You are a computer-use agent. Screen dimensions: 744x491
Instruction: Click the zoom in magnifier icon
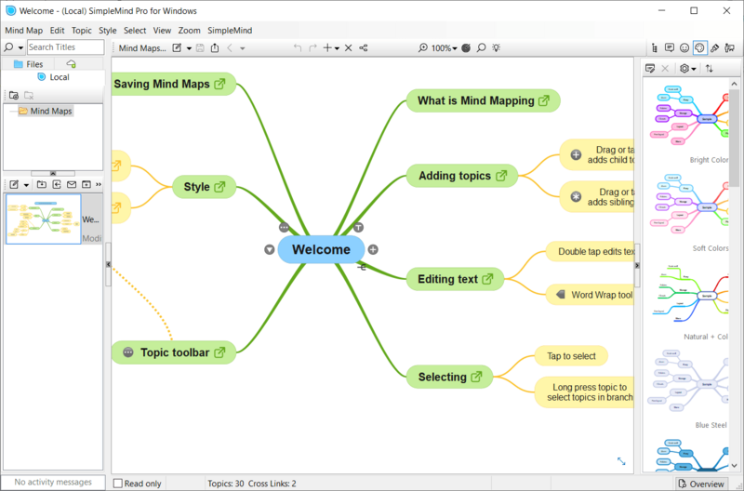(423, 48)
